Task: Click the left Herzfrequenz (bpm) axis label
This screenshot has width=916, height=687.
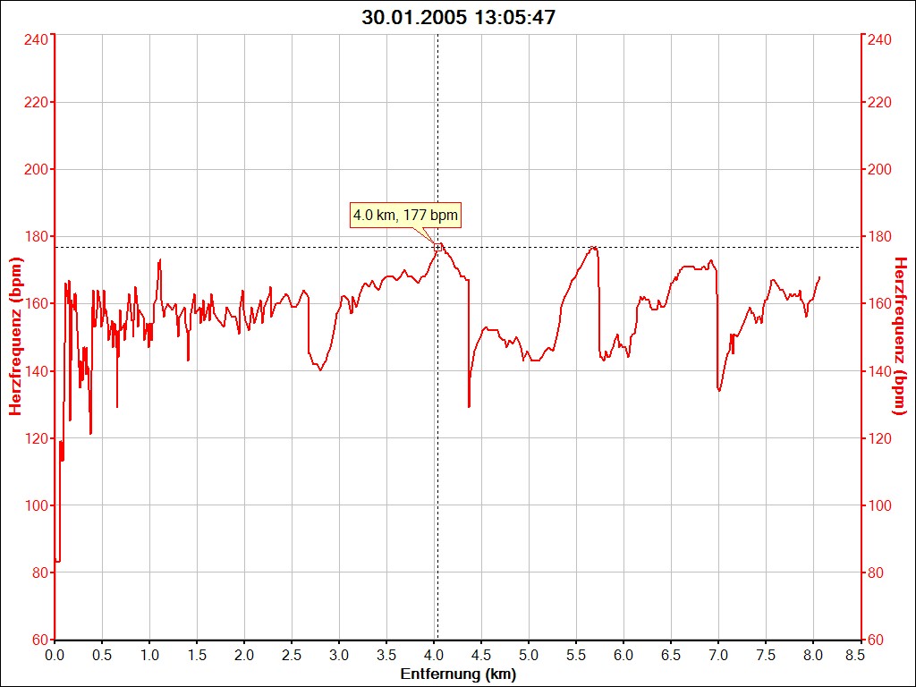Action: click(15, 336)
